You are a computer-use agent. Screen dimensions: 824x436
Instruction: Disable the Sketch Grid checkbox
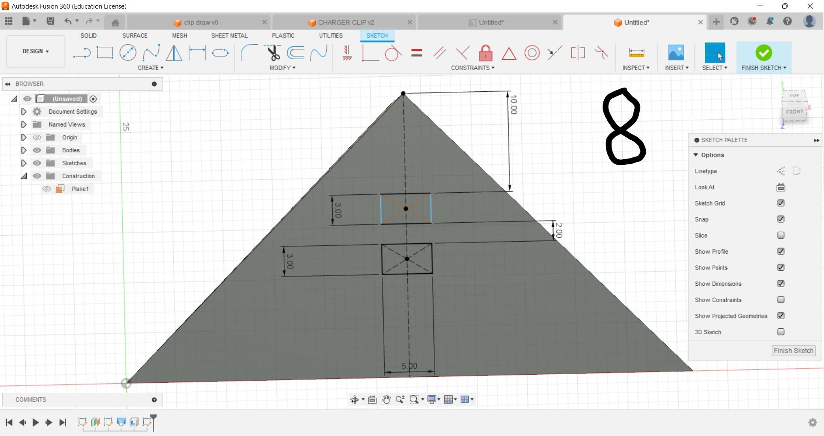pos(781,203)
